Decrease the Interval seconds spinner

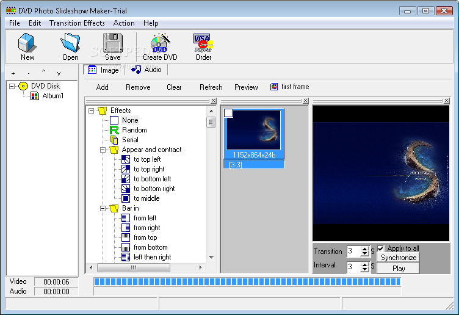pyautogui.click(x=364, y=269)
